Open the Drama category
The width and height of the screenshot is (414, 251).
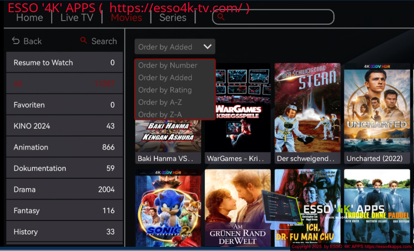click(x=64, y=189)
